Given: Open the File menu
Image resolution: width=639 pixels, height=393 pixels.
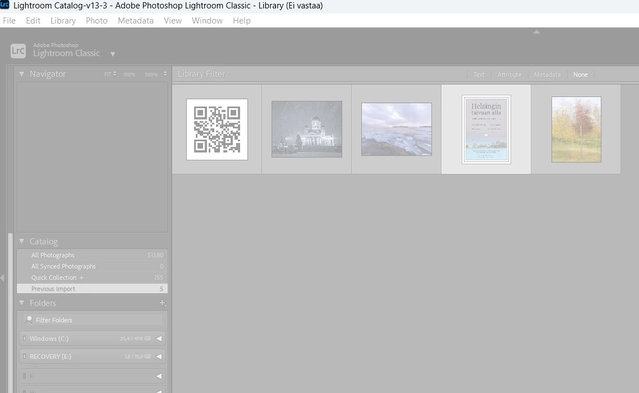Looking at the screenshot, I should point(9,20).
